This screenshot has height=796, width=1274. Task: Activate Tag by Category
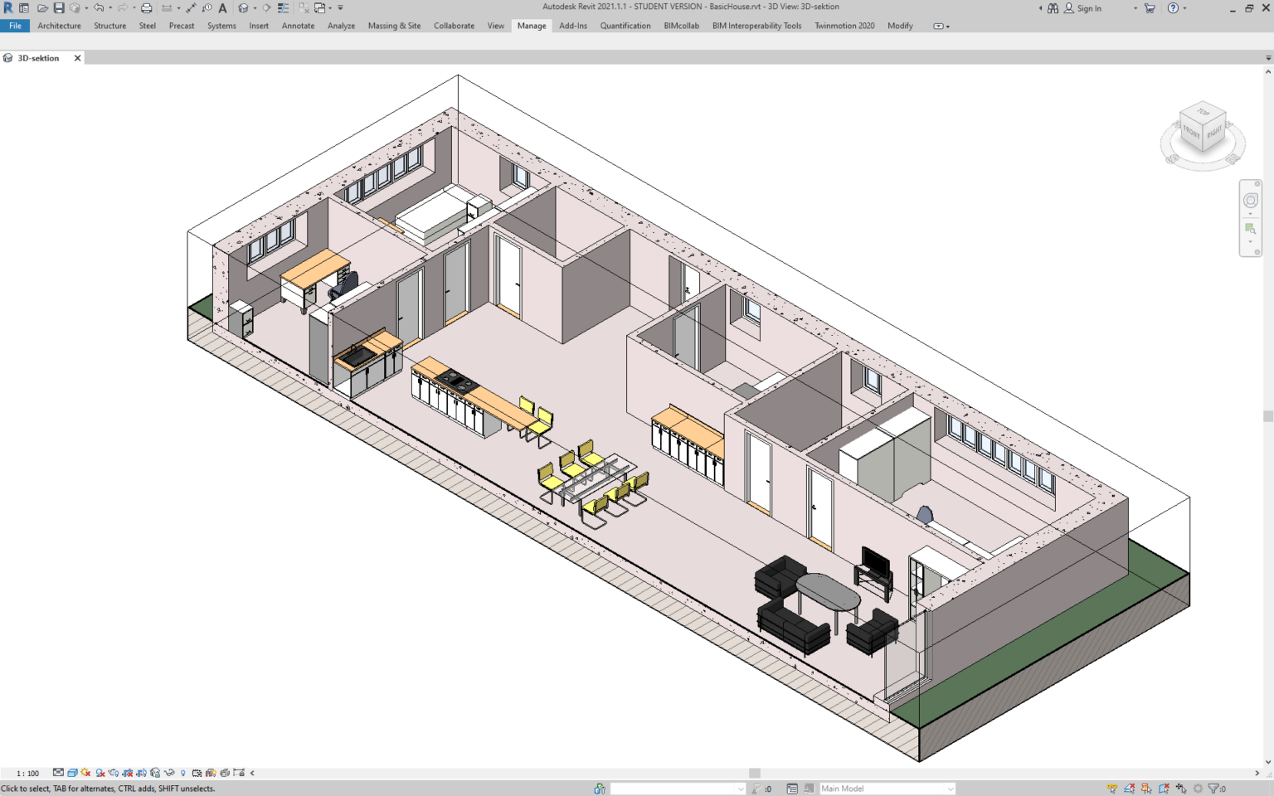pyautogui.click(x=207, y=7)
